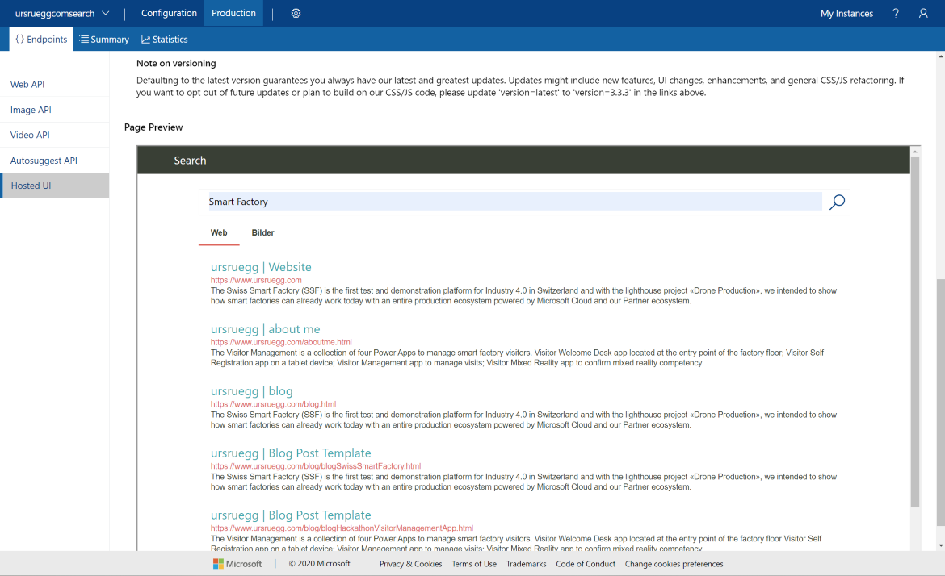This screenshot has height=576, width=945.
Task: Select the Web results tab
Action: (x=219, y=233)
